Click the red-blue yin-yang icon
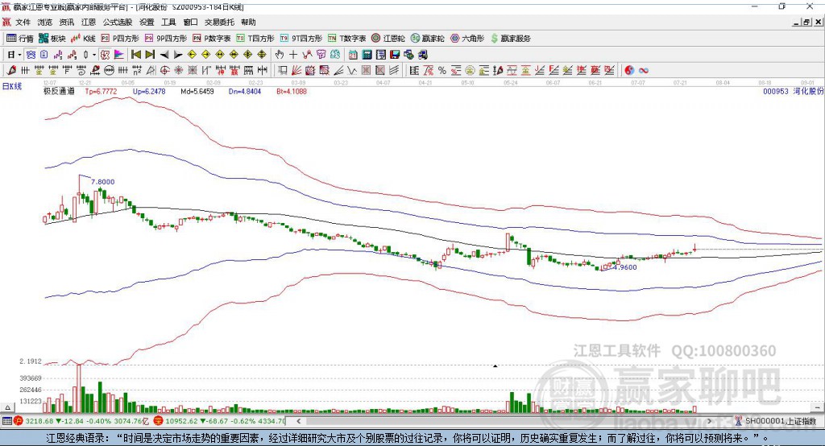825x446 pixels. (x=629, y=70)
